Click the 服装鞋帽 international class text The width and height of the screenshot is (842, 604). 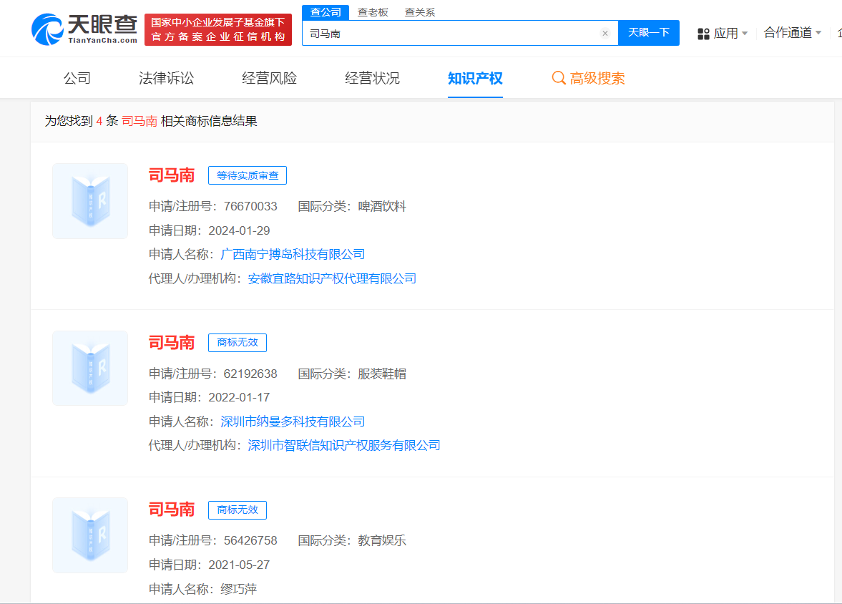pos(382,374)
